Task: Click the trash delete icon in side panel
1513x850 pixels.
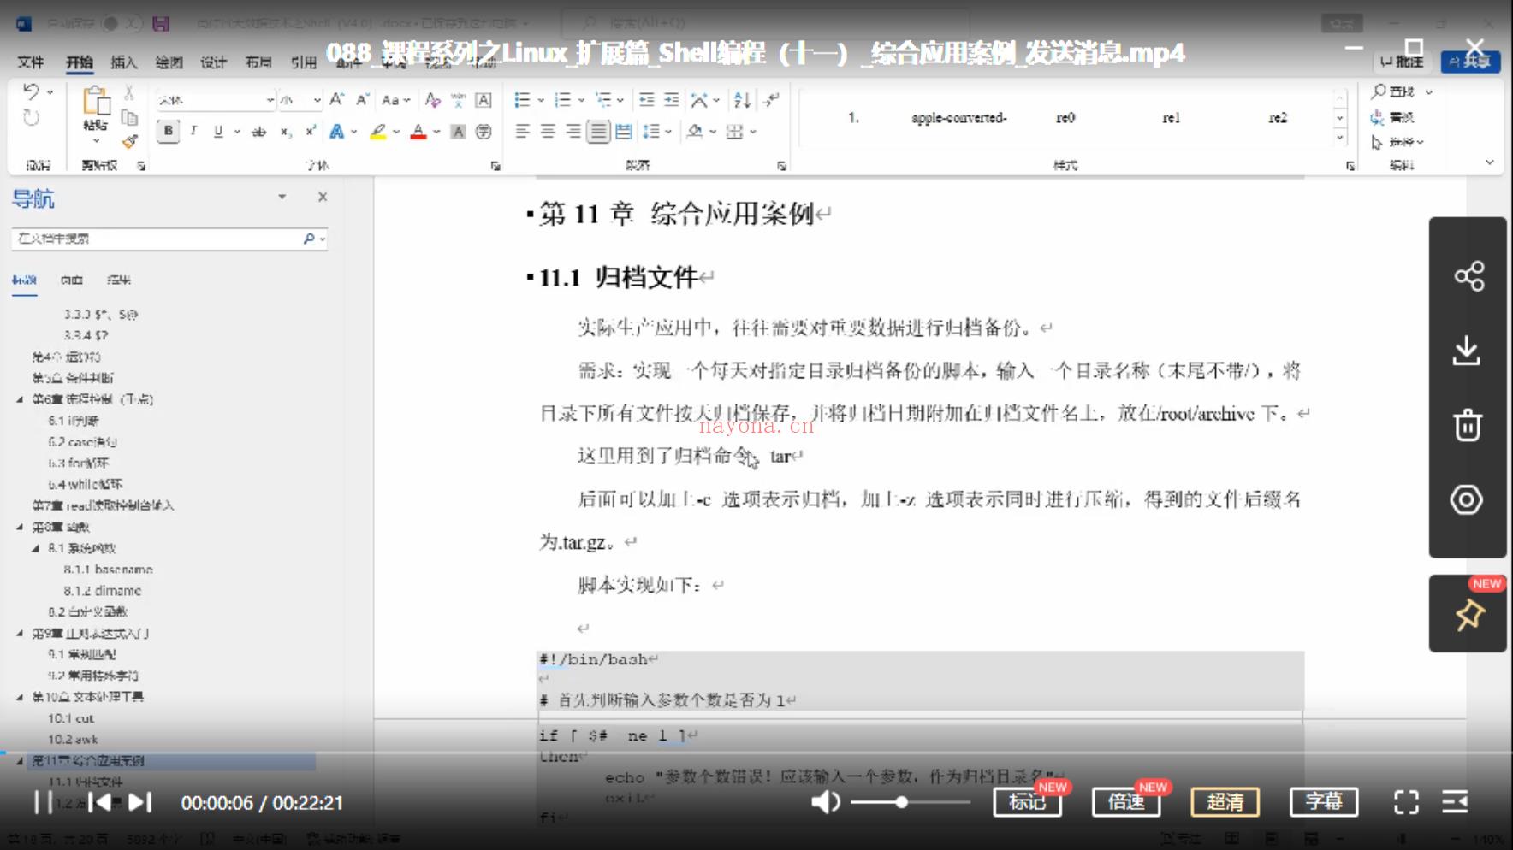Action: coord(1468,425)
